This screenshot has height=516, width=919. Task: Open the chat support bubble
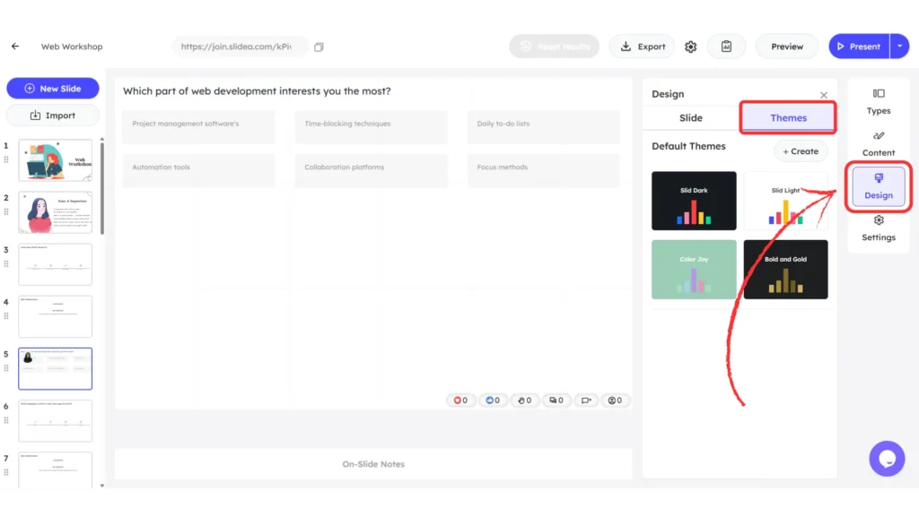point(887,458)
